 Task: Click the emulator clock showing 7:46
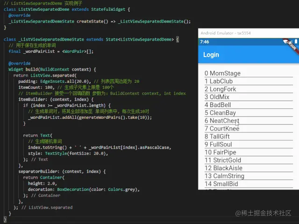click(205, 42)
